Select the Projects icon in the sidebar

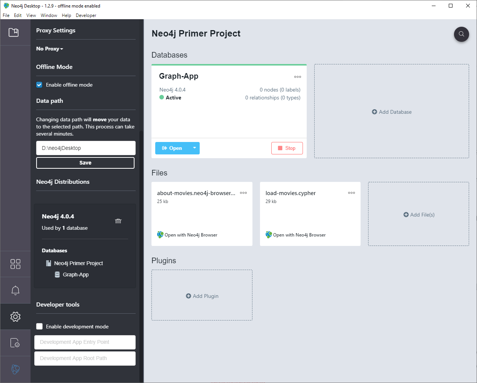[14, 32]
